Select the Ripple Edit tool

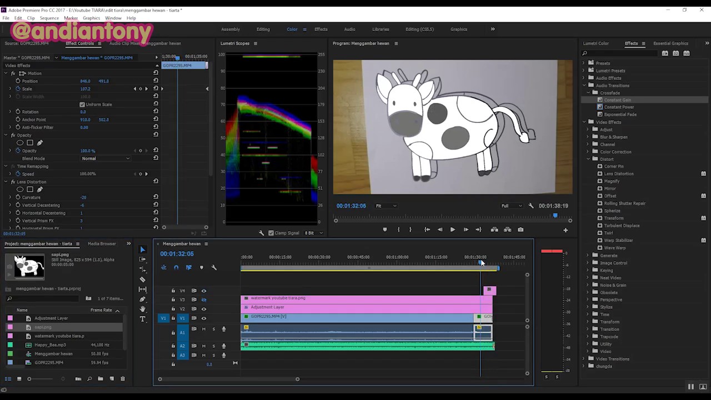click(x=142, y=269)
